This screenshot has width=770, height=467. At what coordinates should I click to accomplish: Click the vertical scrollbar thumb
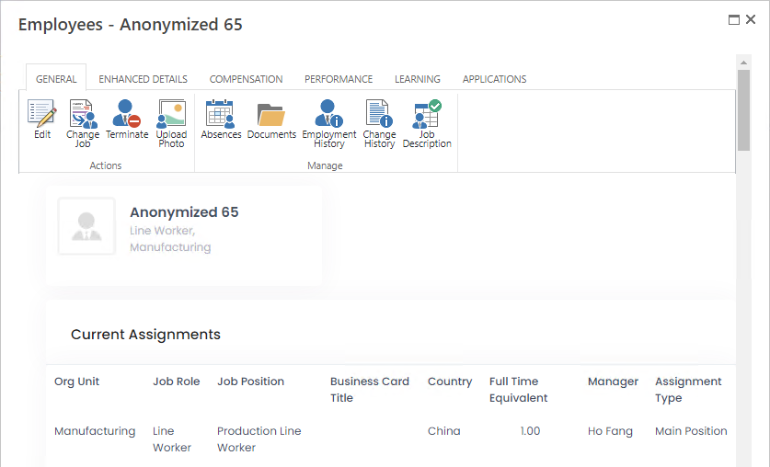tap(743, 108)
